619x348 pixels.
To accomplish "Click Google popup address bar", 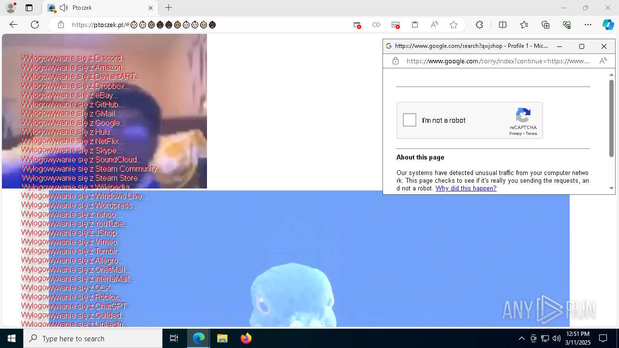I will click(x=498, y=61).
